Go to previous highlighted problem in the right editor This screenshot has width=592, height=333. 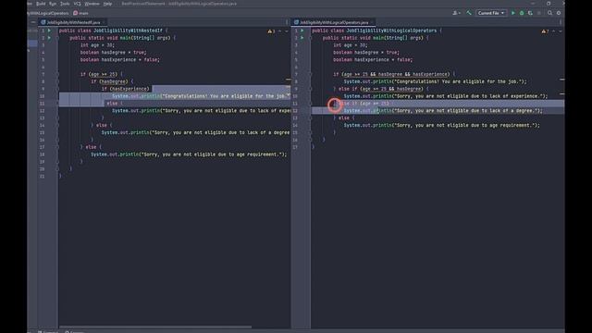[554, 31]
